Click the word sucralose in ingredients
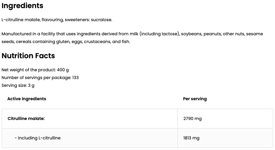The height and width of the screenshot is (150, 275). pos(102,20)
